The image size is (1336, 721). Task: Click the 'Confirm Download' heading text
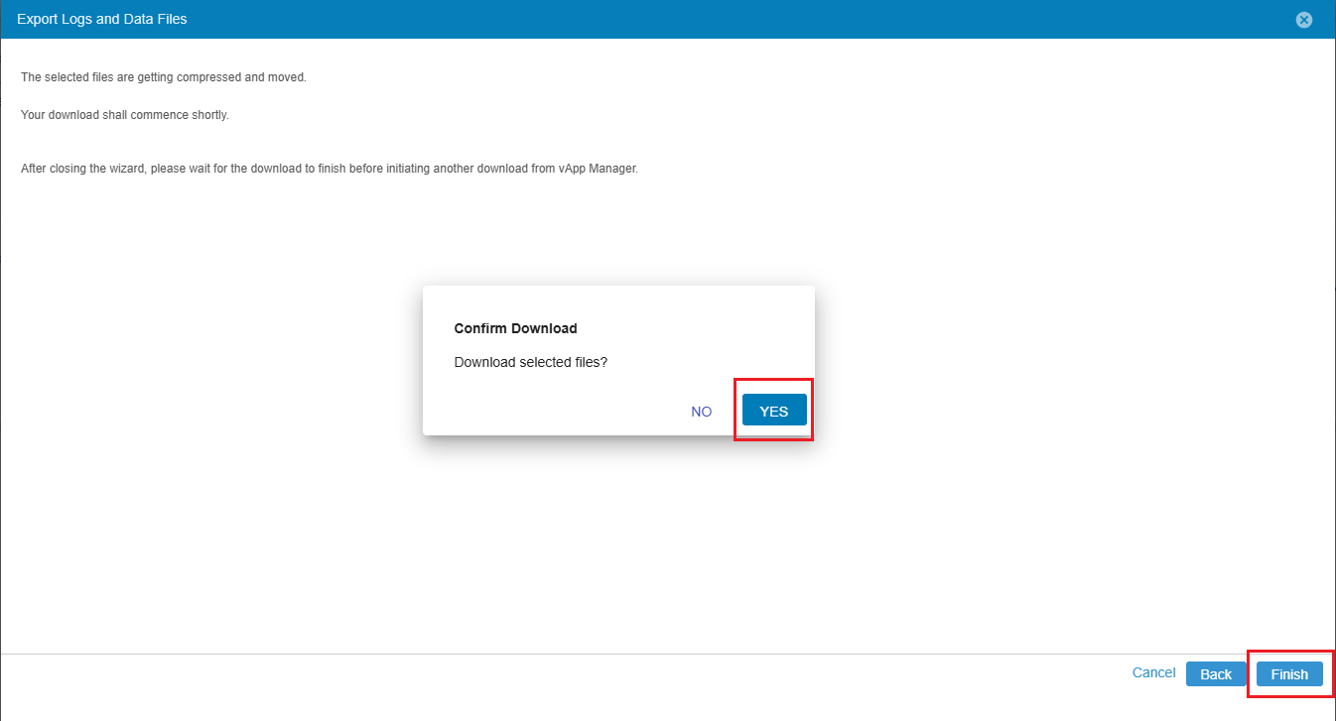tap(515, 328)
